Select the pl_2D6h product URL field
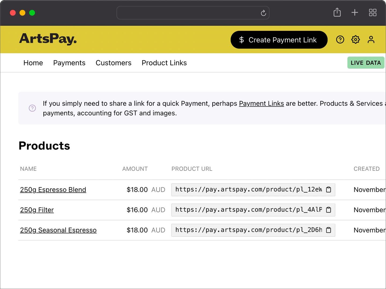This screenshot has height=289, width=386. pos(253,230)
